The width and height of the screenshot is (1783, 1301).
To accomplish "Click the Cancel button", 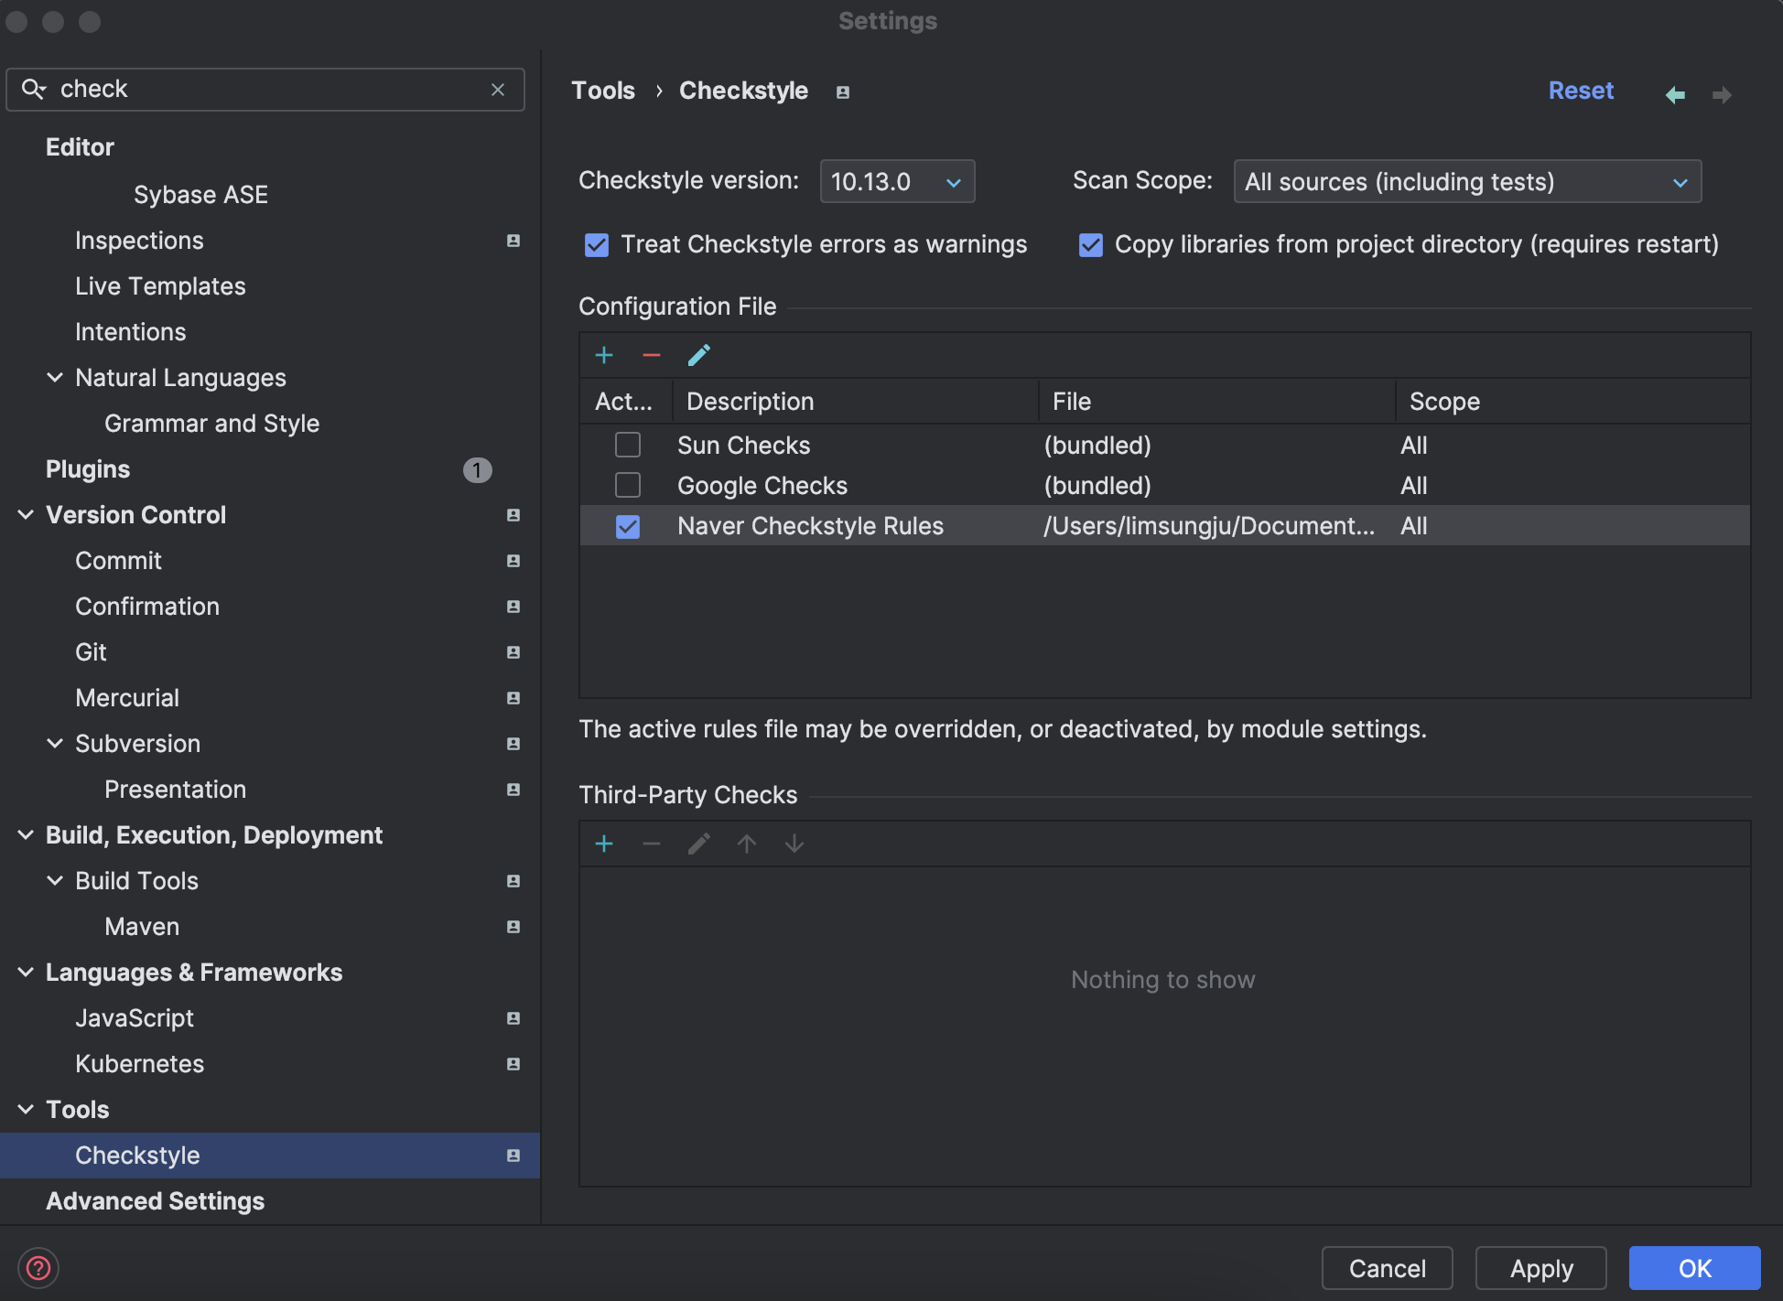I will 1387,1268.
